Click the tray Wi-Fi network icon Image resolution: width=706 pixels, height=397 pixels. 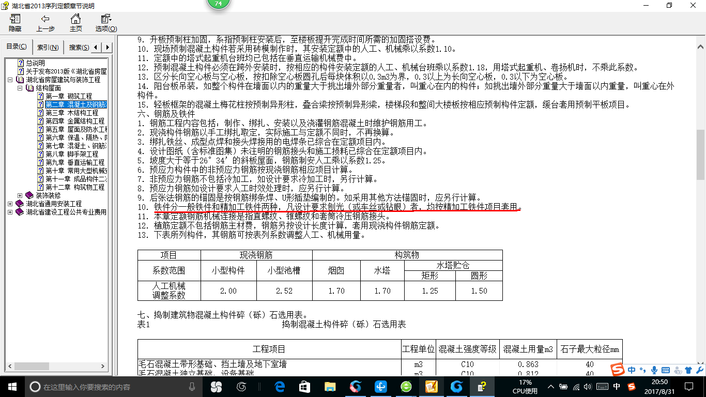(576, 387)
